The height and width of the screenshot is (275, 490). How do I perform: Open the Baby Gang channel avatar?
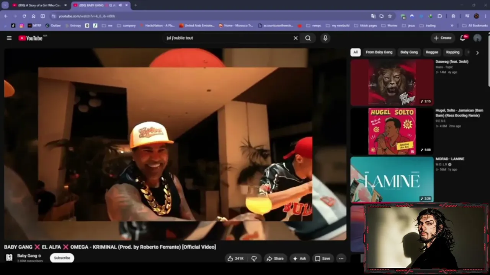pyautogui.click(x=9, y=257)
